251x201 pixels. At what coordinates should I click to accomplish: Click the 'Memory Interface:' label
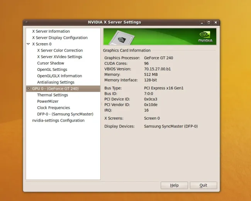click(x=121, y=80)
